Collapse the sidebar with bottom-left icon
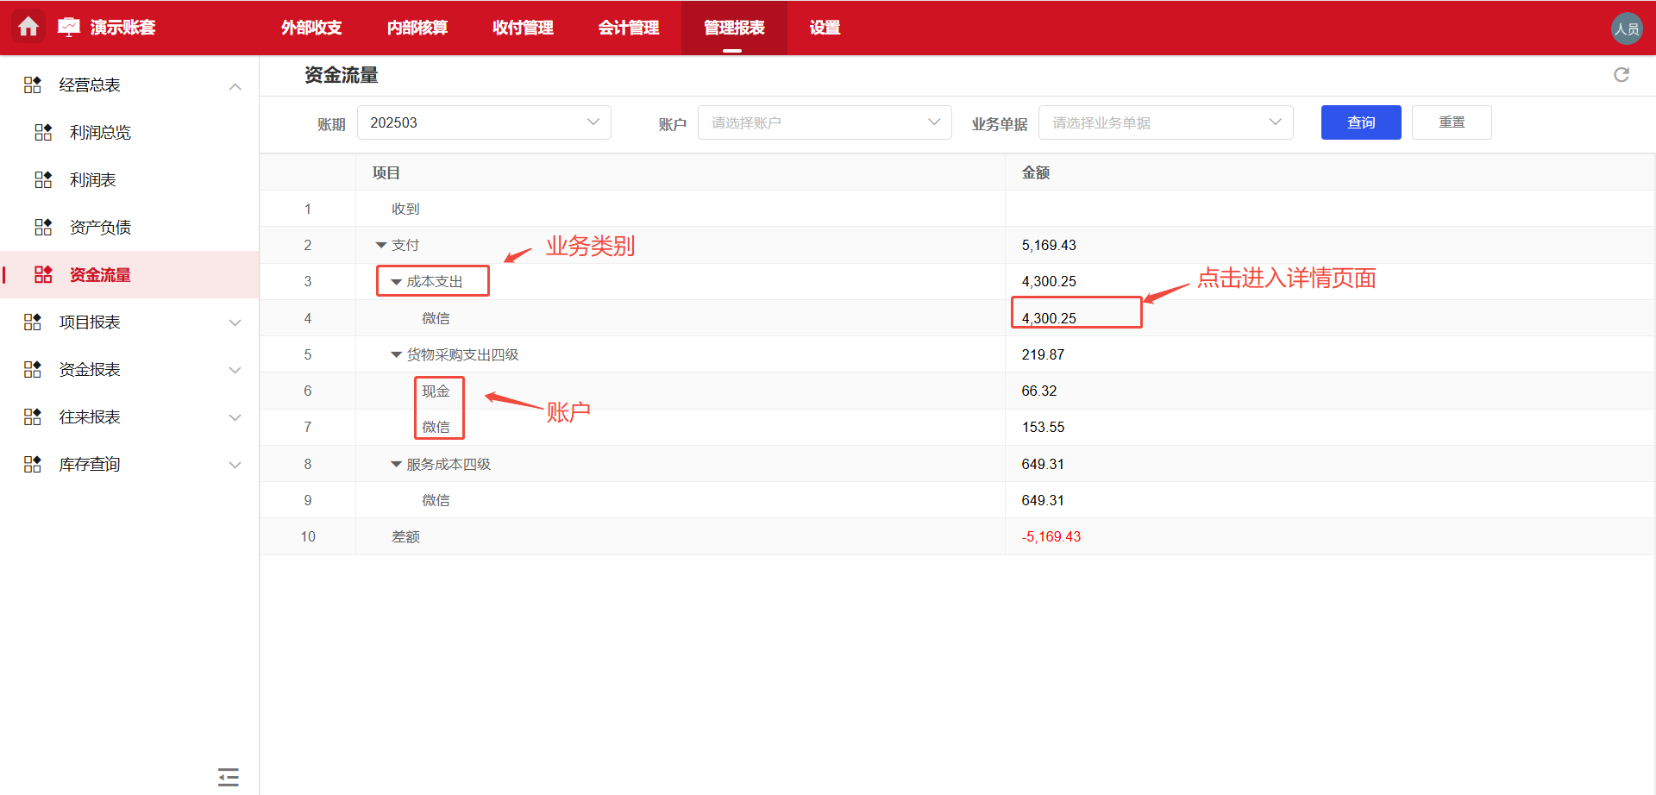The height and width of the screenshot is (795, 1656). 228,777
